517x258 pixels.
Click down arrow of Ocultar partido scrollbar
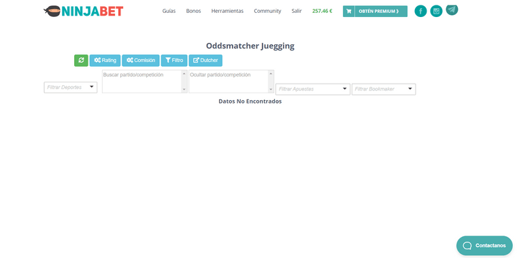coord(271,89)
